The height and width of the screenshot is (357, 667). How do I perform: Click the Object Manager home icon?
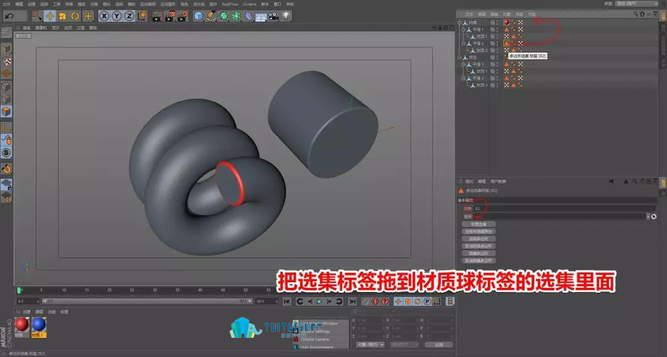tap(642, 14)
